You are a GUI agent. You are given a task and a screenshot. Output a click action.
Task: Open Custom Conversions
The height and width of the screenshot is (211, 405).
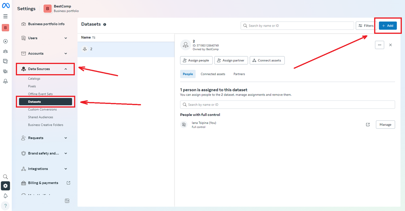[42, 109]
